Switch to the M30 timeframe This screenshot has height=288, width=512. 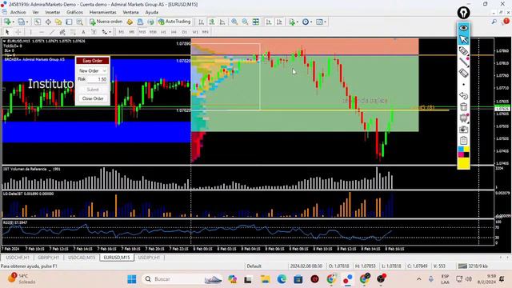153,32
